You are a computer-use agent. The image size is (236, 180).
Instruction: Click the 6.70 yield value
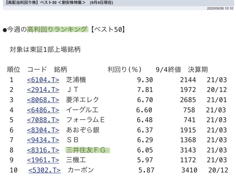coord(145,100)
